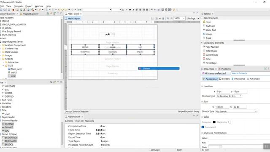Open the Navigate menu
Viewport: 270px width, 152px height.
point(18,6)
